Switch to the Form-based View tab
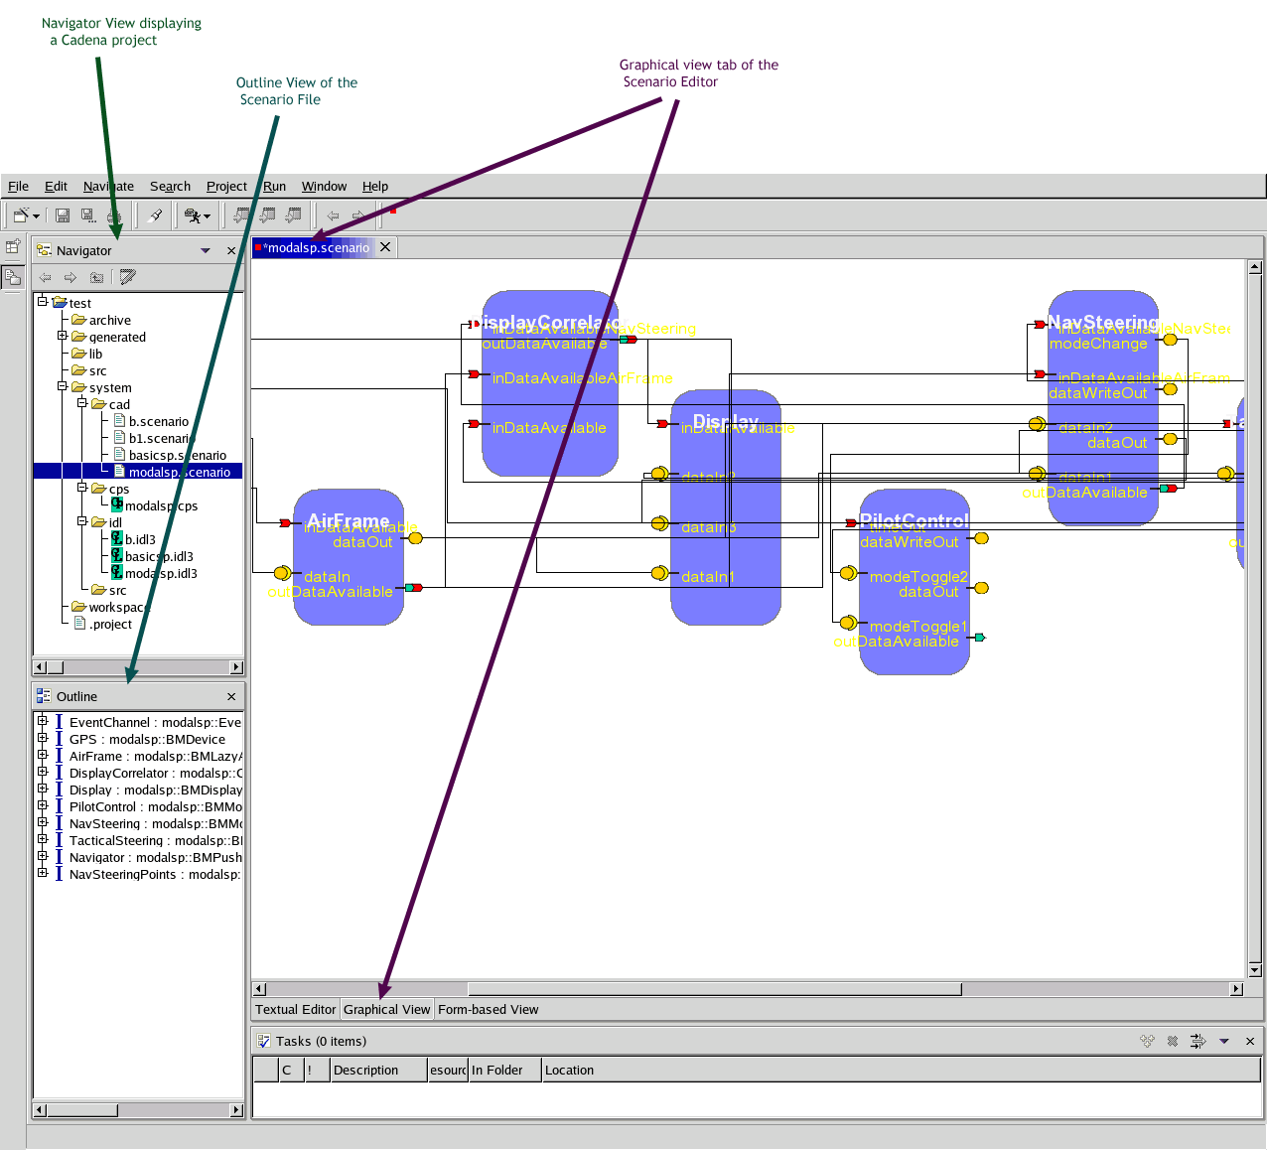 (x=488, y=1010)
